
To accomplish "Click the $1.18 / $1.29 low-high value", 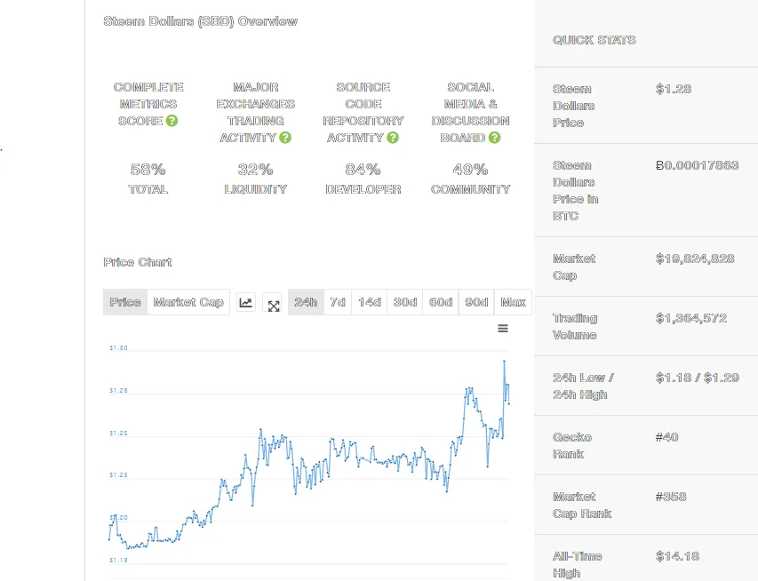I will coord(697,378).
